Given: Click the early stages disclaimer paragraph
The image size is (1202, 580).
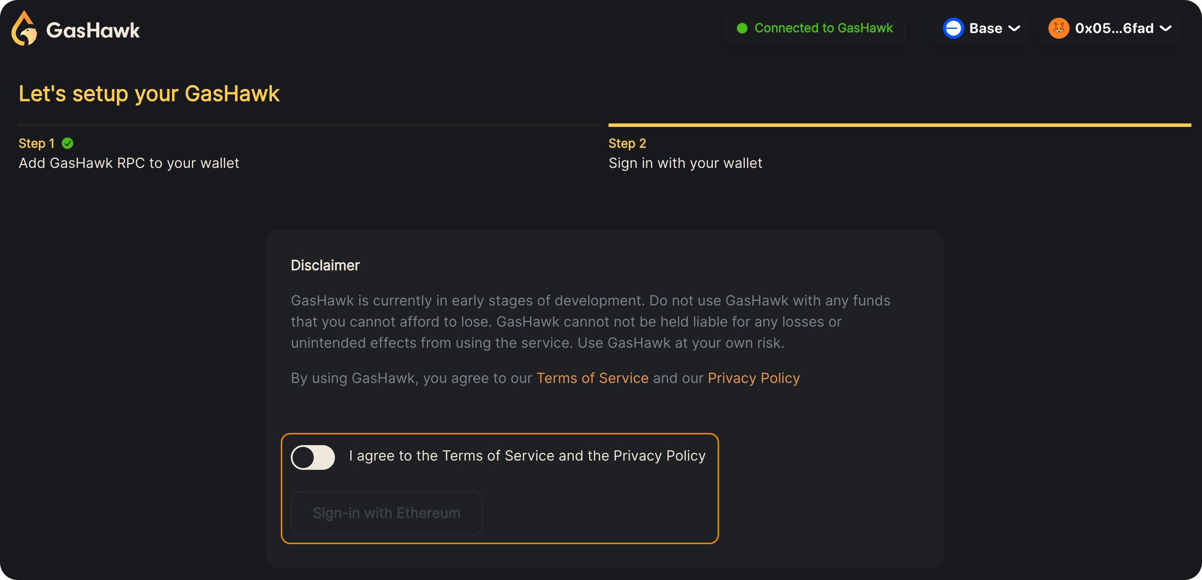Looking at the screenshot, I should [x=590, y=322].
